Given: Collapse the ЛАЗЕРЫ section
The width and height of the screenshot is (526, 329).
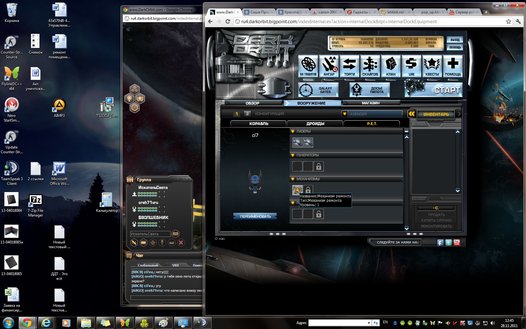Looking at the screenshot, I should click(x=293, y=131).
